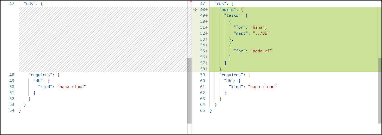Click the added "tasks" key on line 49
382x135 pixels.
[232, 16]
